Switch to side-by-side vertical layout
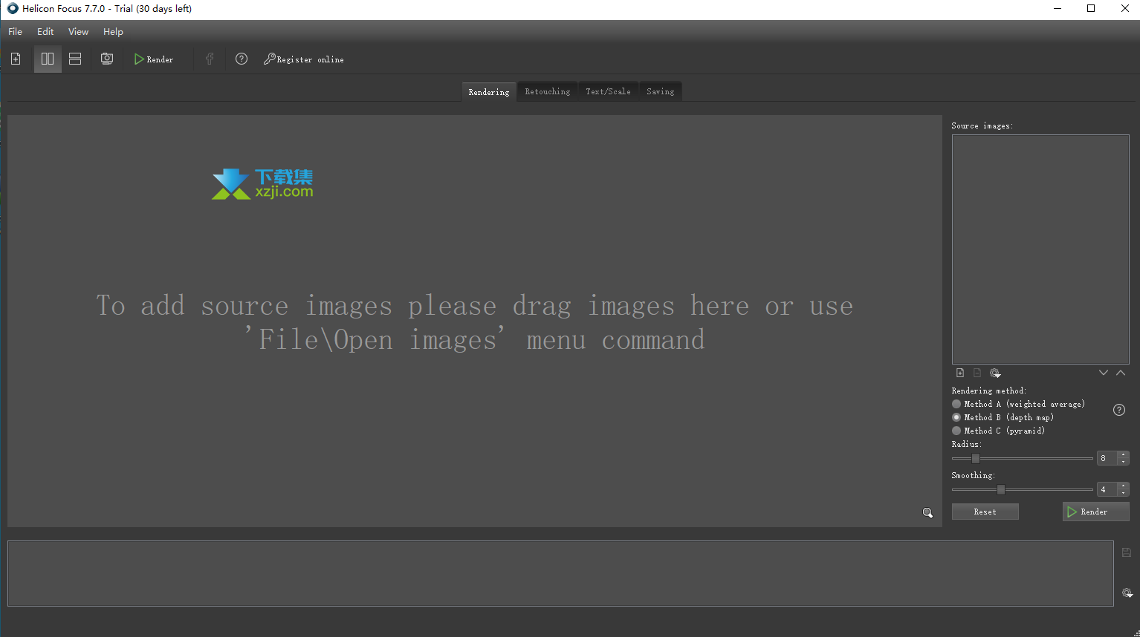The height and width of the screenshot is (637, 1140). (x=48, y=59)
